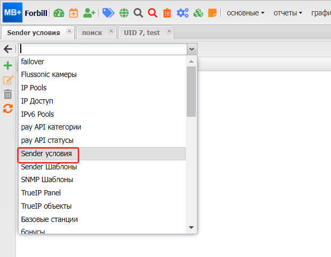Click the black magnifier search icon
Image resolution: width=331 pixels, height=257 pixels.
[x=138, y=12]
